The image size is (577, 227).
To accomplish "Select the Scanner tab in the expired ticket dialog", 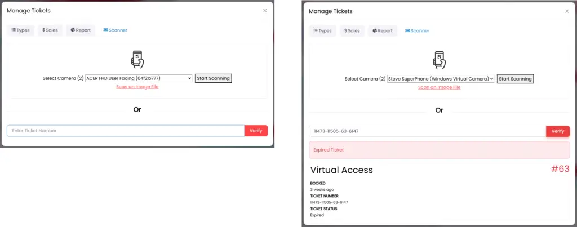I will point(417,31).
